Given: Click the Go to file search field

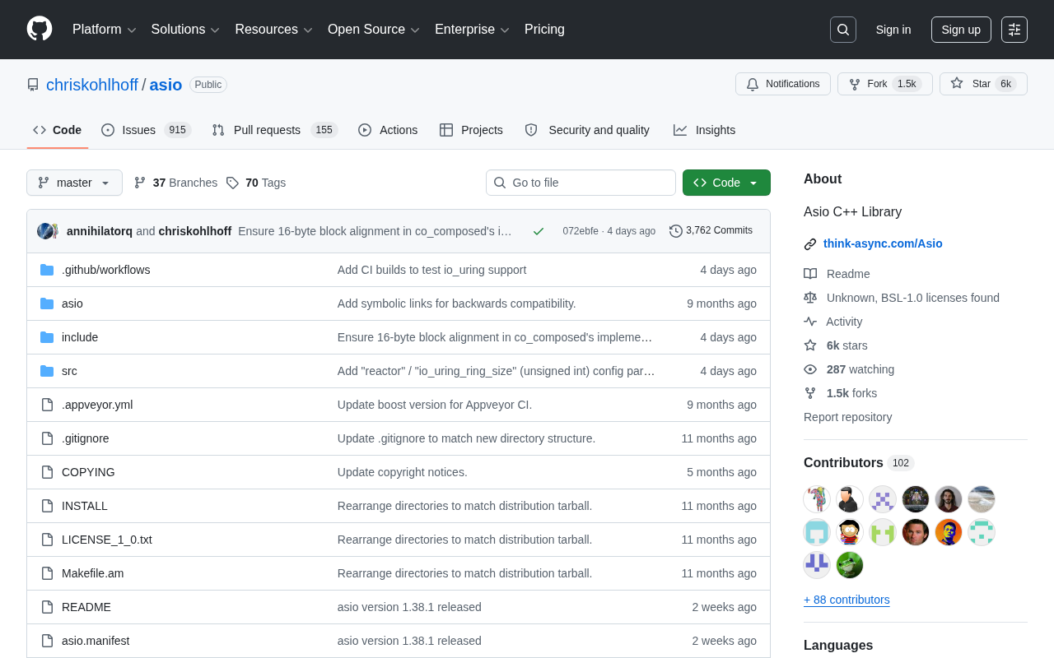Looking at the screenshot, I should [x=581, y=183].
